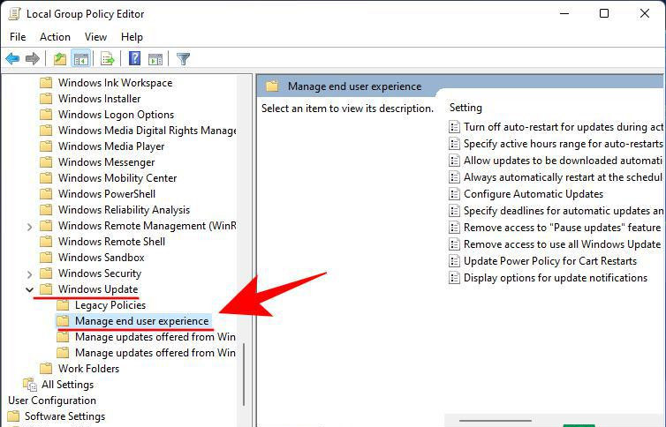Select Manage end user experience folder
Viewport: 666px width, 427px height.
142,321
